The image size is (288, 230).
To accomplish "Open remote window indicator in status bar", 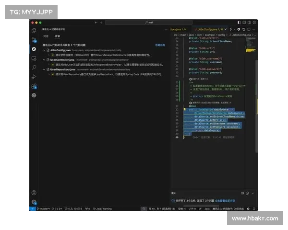I will click(x=33, y=209).
